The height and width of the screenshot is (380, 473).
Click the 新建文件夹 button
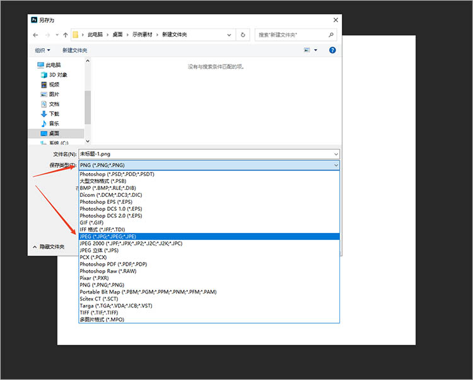click(75, 50)
